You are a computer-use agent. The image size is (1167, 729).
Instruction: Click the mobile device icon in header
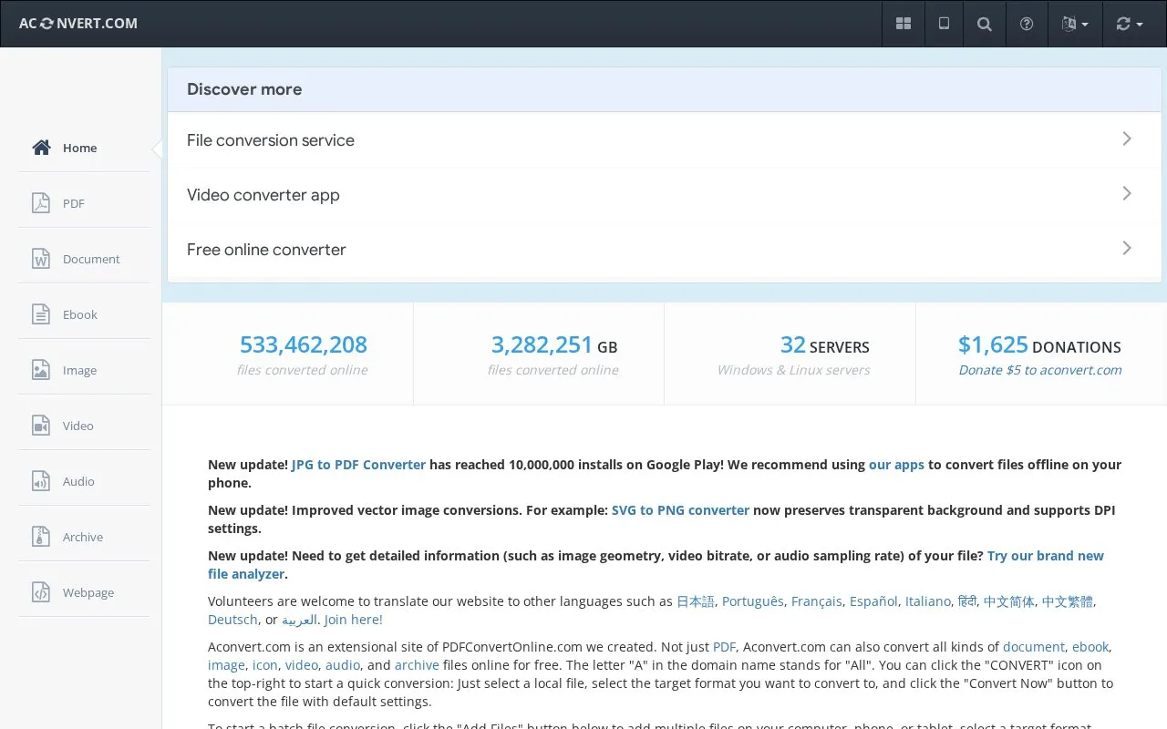coord(945,24)
